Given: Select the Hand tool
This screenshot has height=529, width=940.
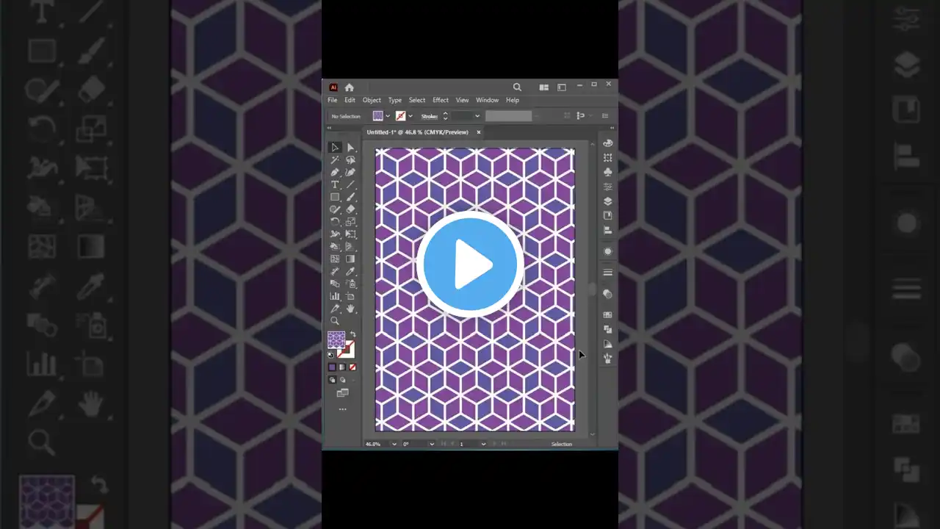Looking at the screenshot, I should 351,309.
